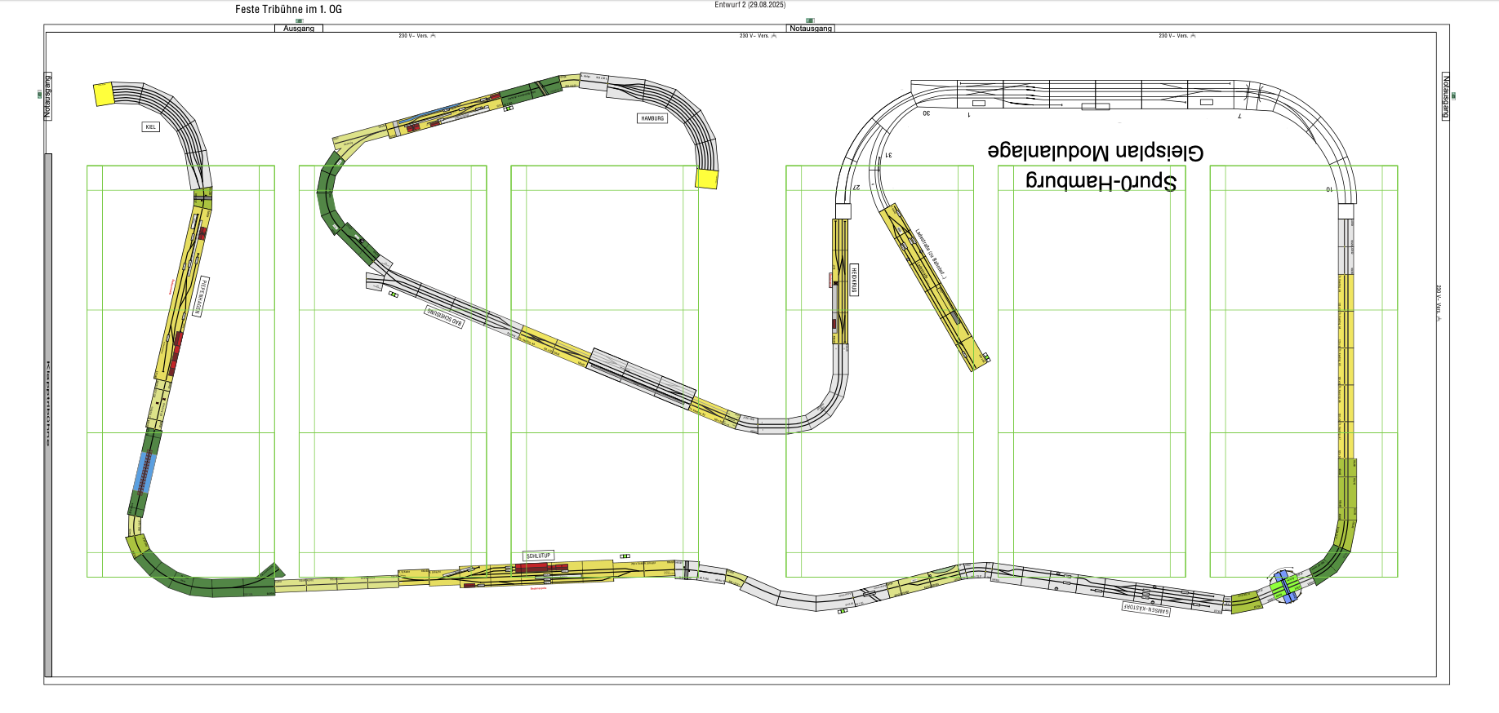Click the grey Klapptribüne bar on left wall
The height and width of the screenshot is (713, 1499).
(48, 414)
